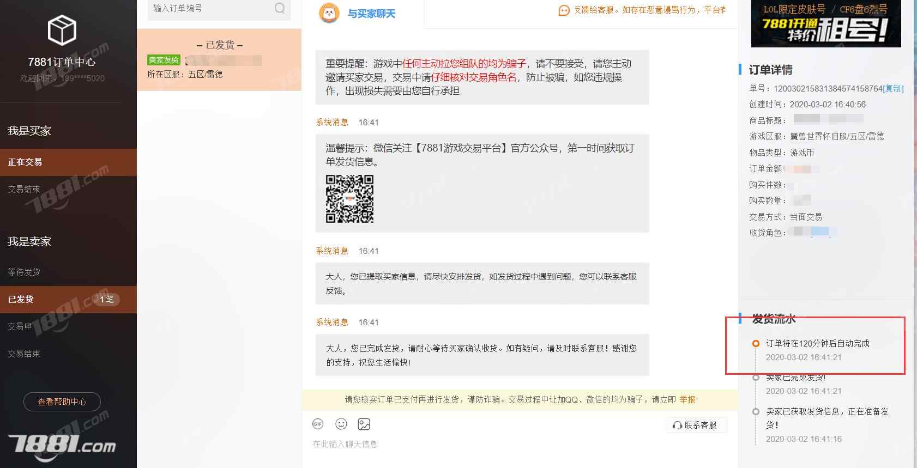This screenshot has width=917, height=468.
Task: Click the 联系客服 button
Action: point(697,425)
